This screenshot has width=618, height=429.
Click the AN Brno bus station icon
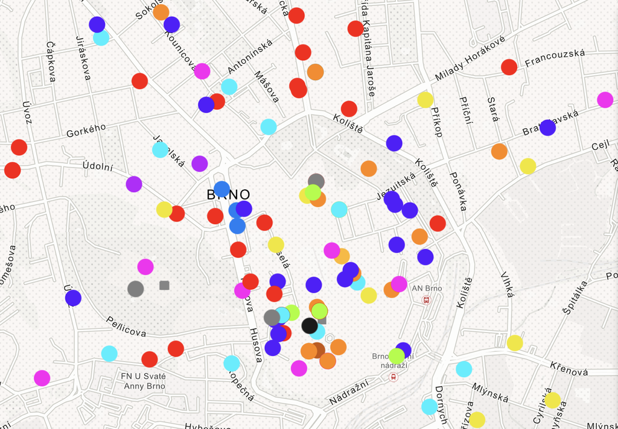click(427, 299)
